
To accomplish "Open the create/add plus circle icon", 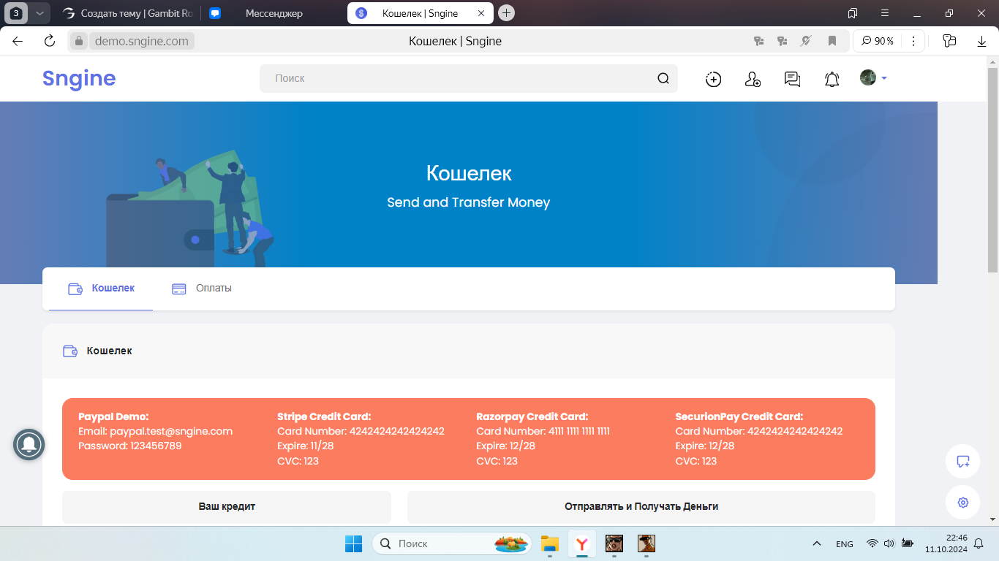I will pos(713,80).
